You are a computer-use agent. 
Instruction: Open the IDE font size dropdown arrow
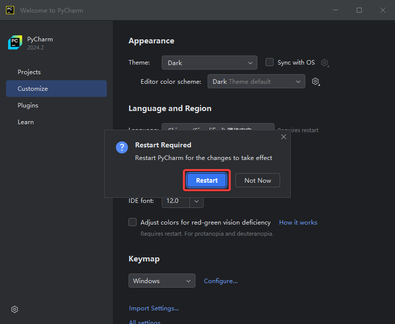[196, 201]
